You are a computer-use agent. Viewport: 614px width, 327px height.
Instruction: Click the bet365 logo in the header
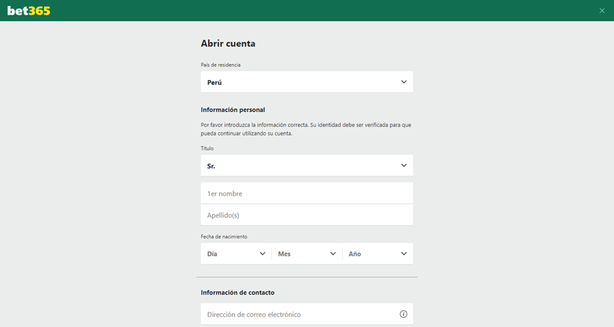29,11
